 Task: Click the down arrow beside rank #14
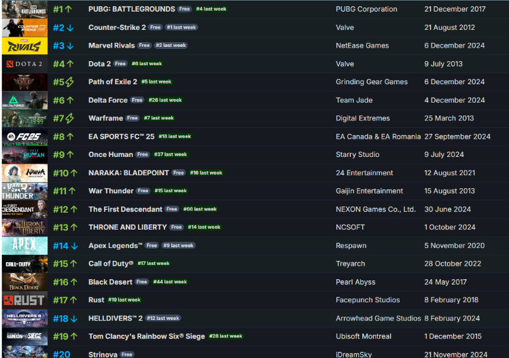74,246
